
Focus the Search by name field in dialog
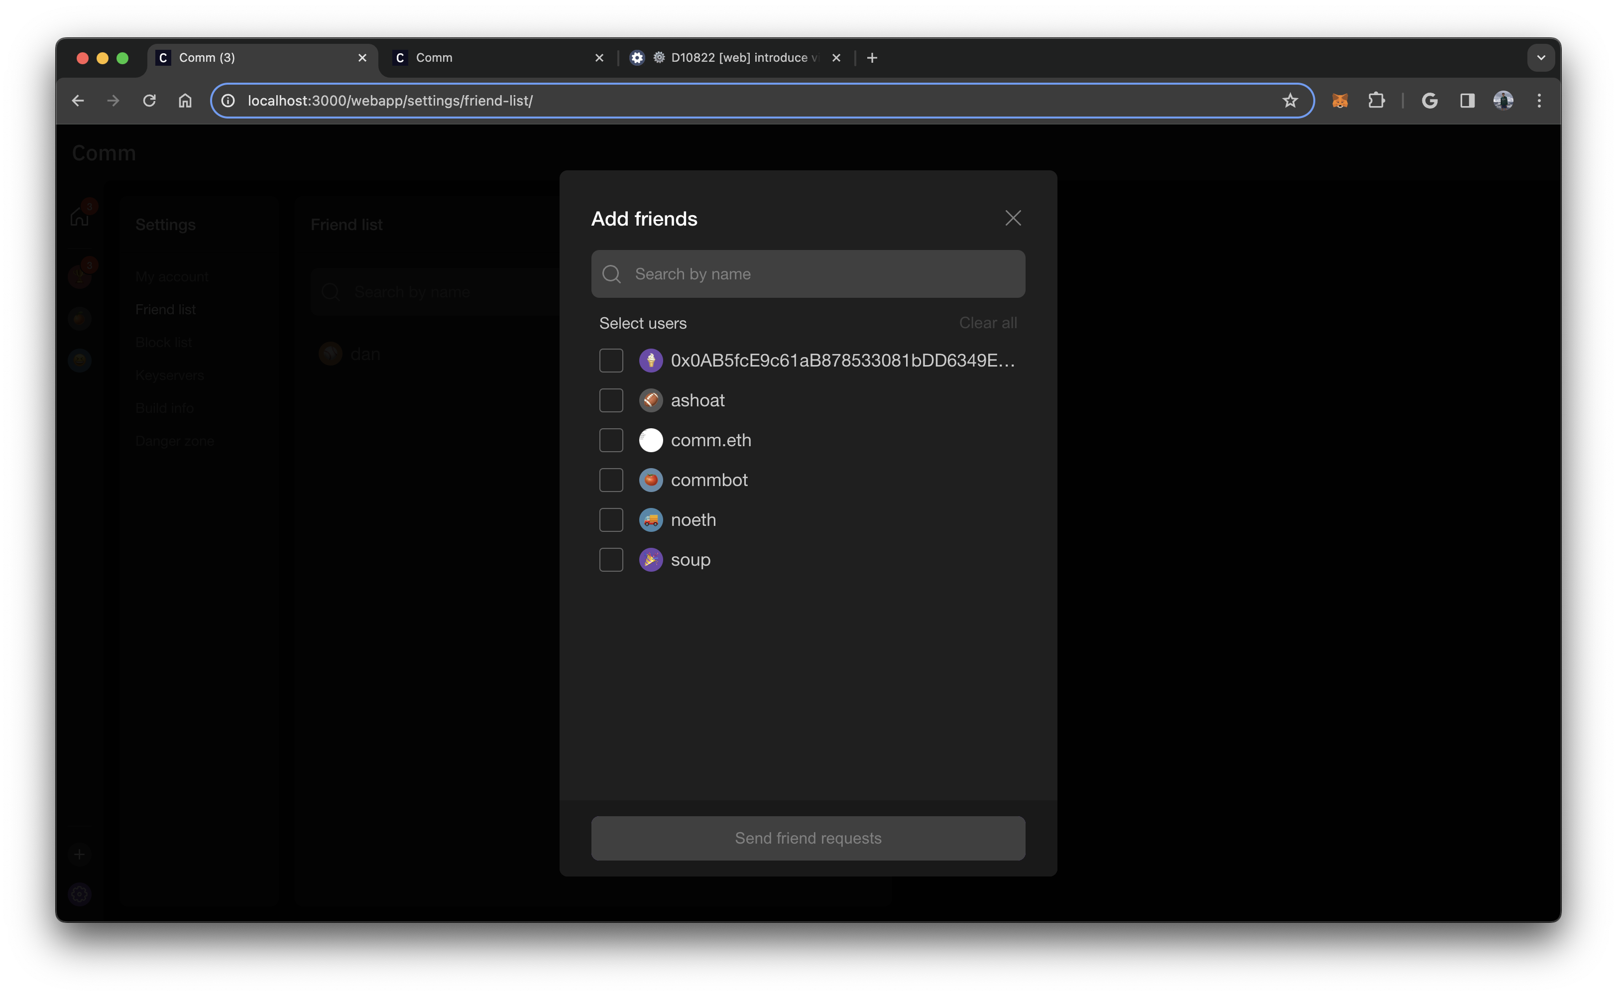pos(816,274)
